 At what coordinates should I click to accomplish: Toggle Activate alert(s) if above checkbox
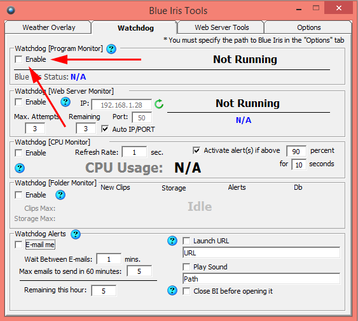click(196, 150)
